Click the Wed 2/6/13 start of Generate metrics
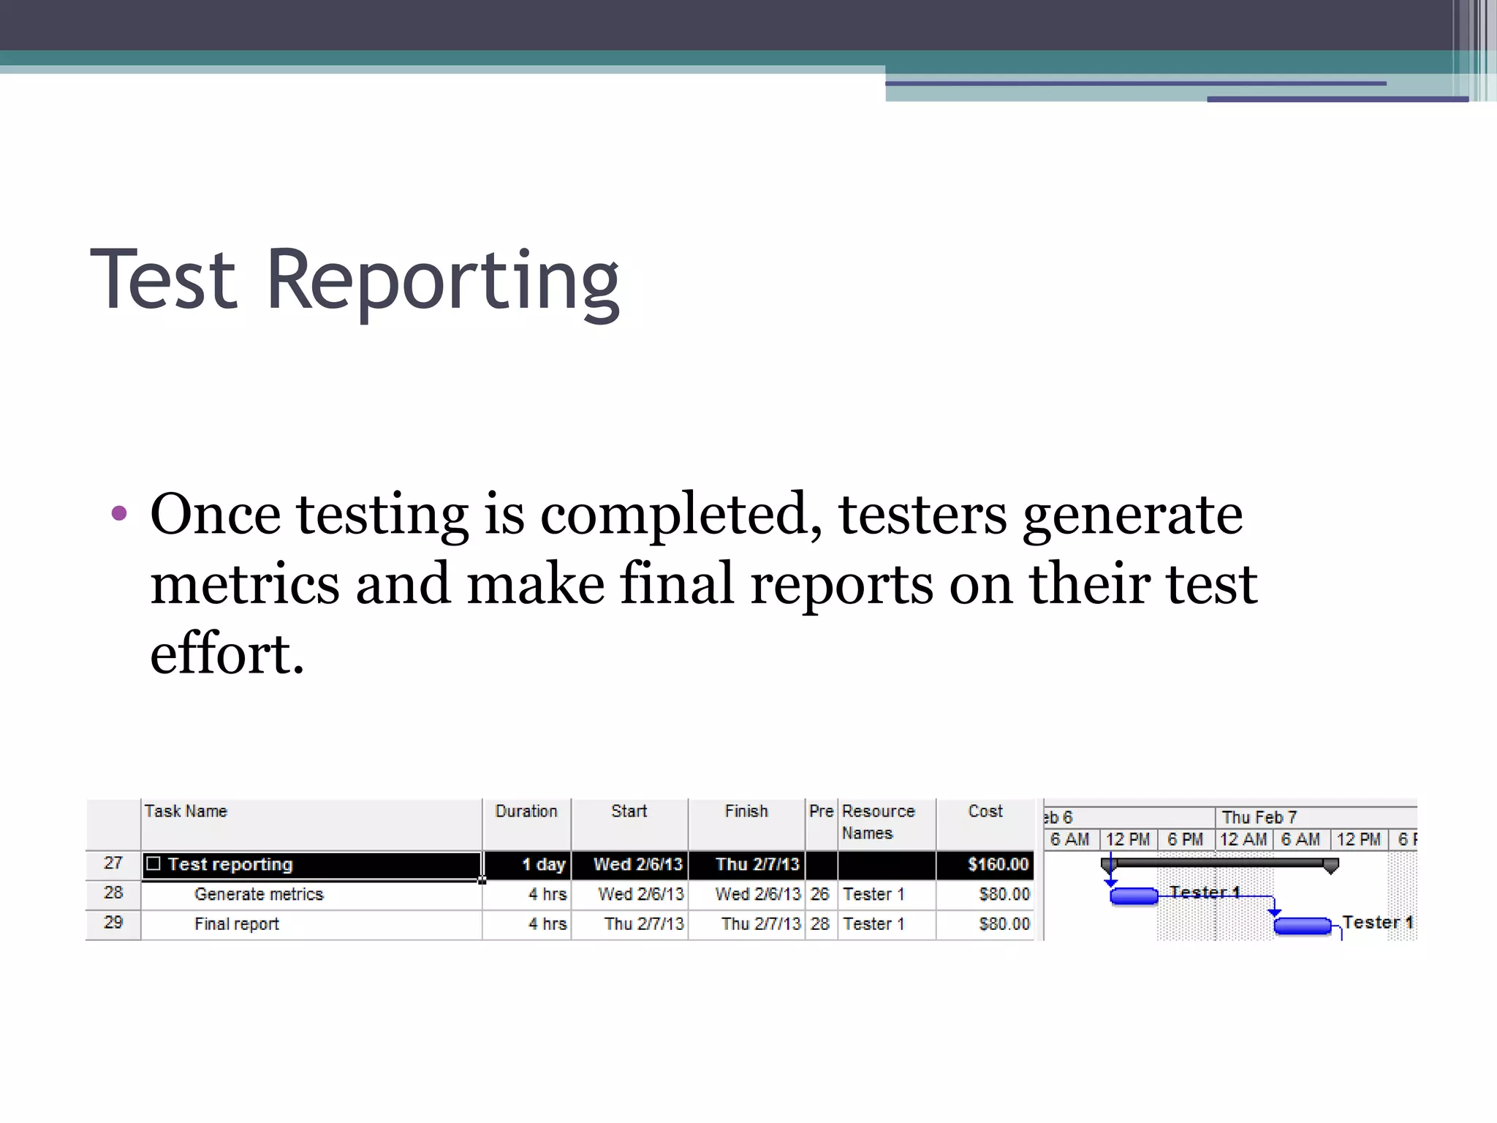The image size is (1497, 1123). tap(629, 894)
